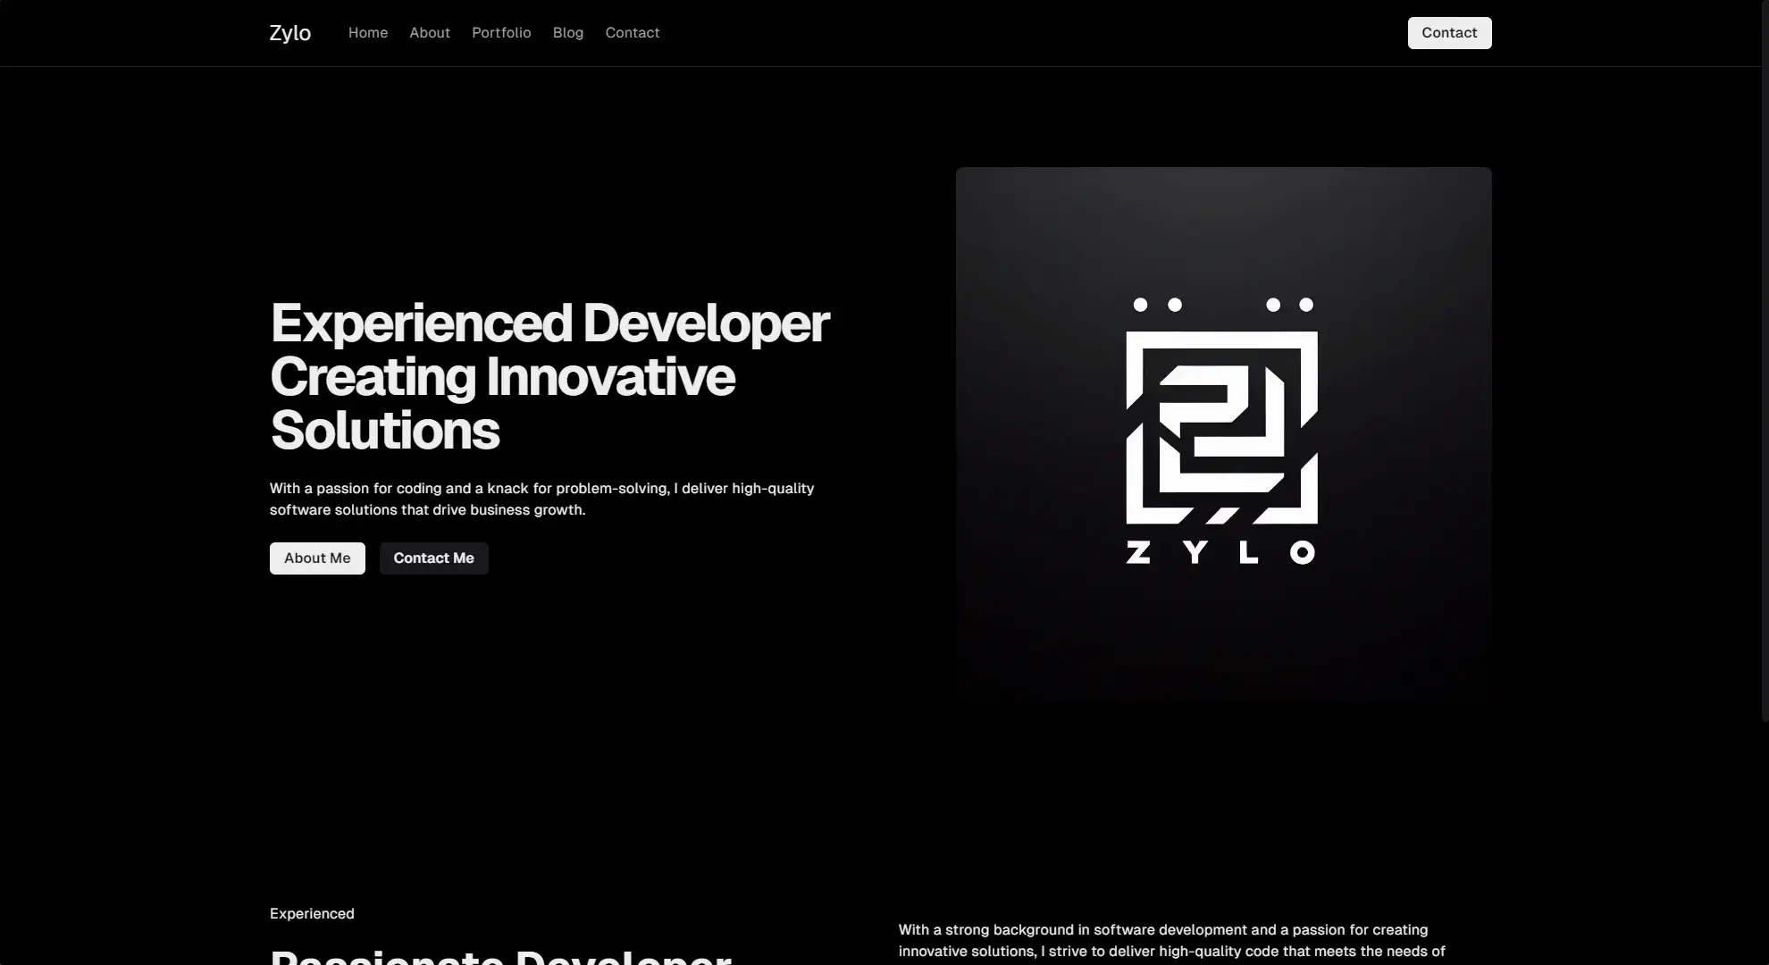The image size is (1769, 965).
Task: Open the Blog nav link
Action: click(567, 33)
